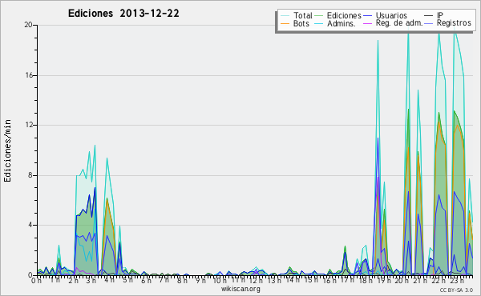Click the 8 value on y-axis
Image resolution: width=481 pixels, height=296 pixels.
click(30, 175)
